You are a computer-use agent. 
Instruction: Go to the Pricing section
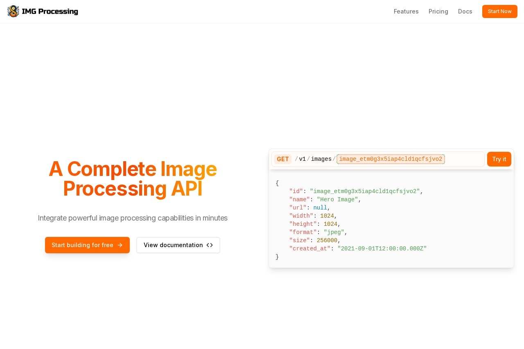tap(438, 11)
